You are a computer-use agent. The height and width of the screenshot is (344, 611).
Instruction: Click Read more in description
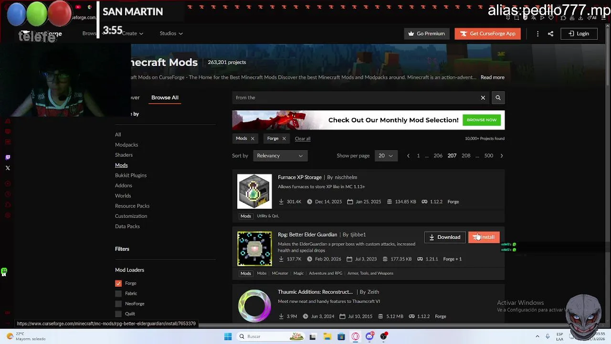493,77
